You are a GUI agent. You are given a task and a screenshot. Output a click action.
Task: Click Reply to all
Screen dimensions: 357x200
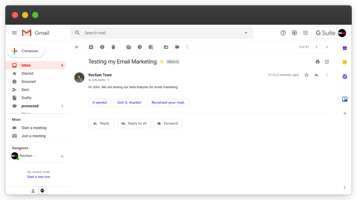click(x=134, y=123)
